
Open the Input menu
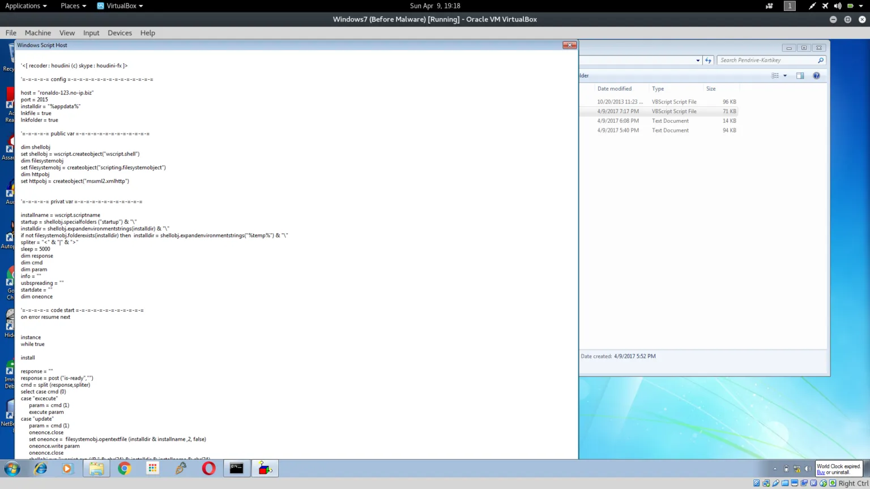(91, 33)
